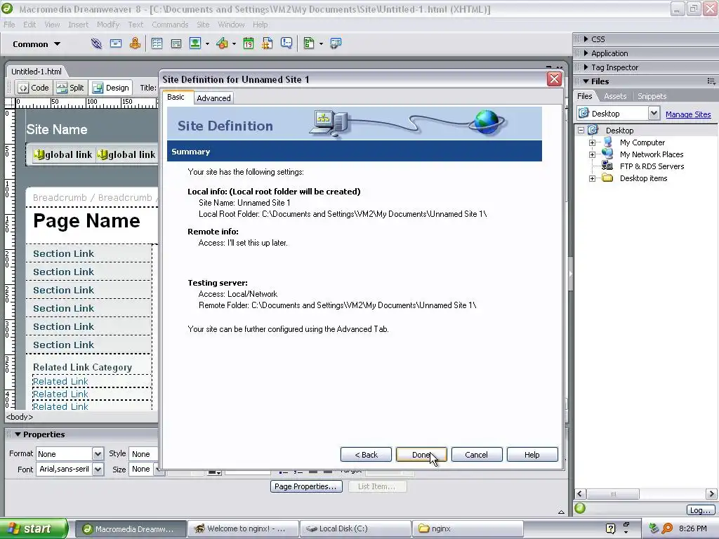Click the Page Properties button
This screenshot has height=539, width=719.
point(305,486)
